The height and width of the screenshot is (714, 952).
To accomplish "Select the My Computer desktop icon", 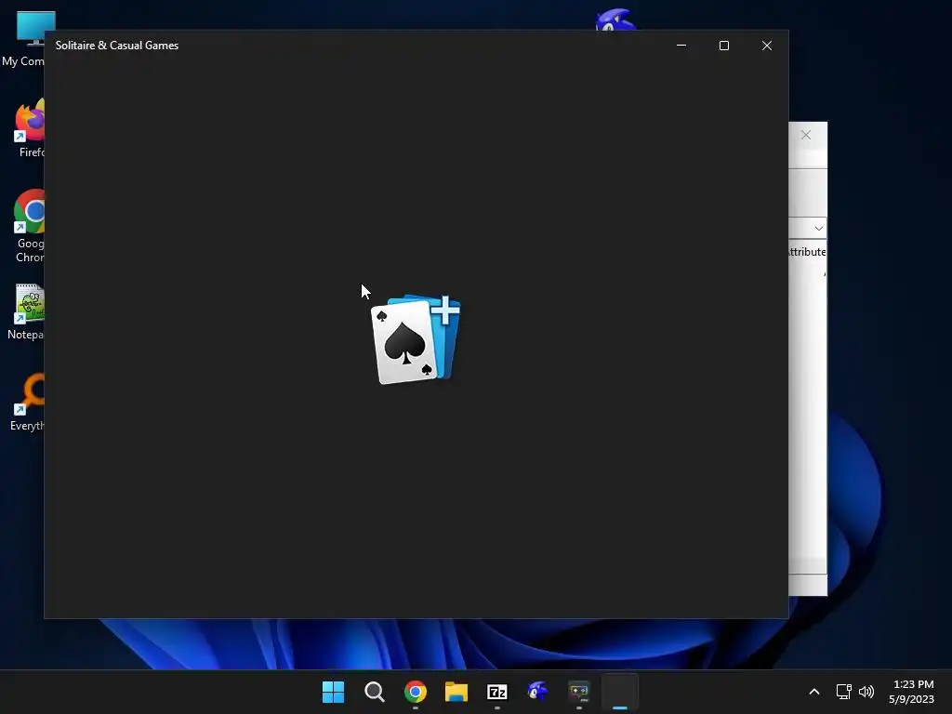I will pos(23,38).
